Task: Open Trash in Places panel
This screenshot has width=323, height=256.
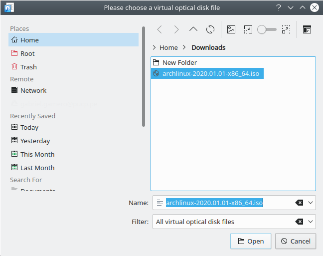Action: pyautogui.click(x=73, y=67)
